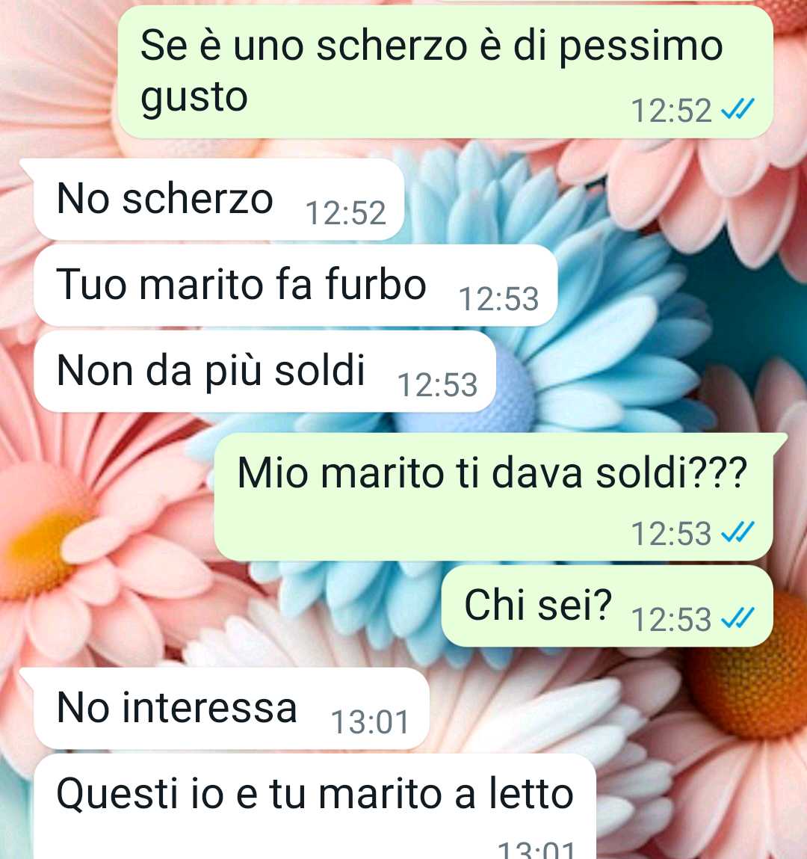The image size is (807, 859).
Task: Tap the read ticks next to 'Chi sei?'
Action: point(738,618)
